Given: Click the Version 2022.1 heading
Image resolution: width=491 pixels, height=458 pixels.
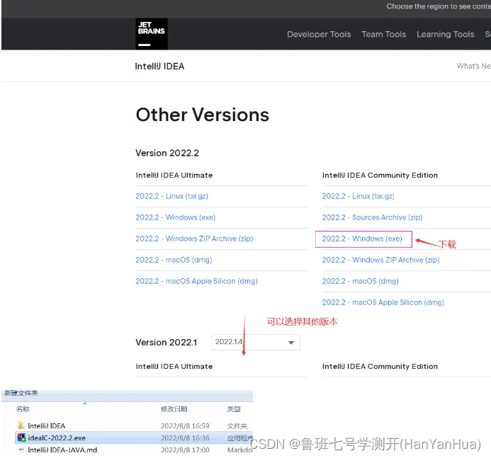Looking at the screenshot, I should (167, 342).
